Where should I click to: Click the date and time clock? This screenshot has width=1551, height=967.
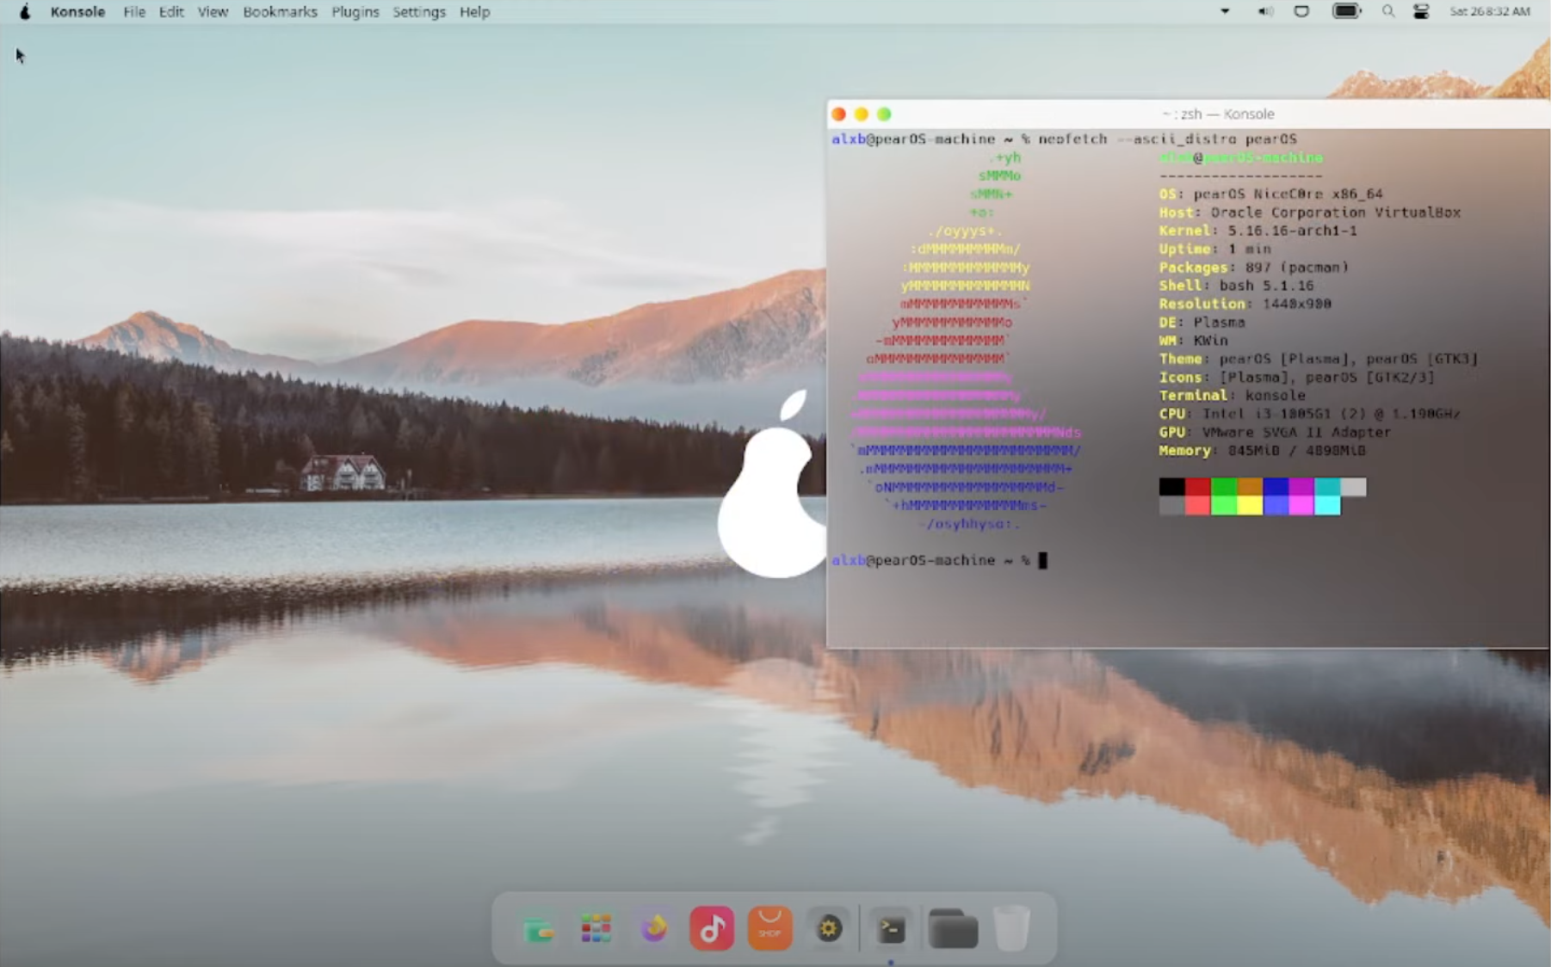click(x=1490, y=11)
